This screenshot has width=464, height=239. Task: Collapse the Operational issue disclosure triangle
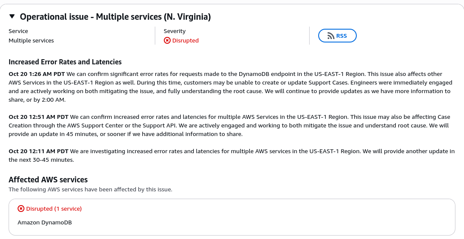click(x=12, y=17)
